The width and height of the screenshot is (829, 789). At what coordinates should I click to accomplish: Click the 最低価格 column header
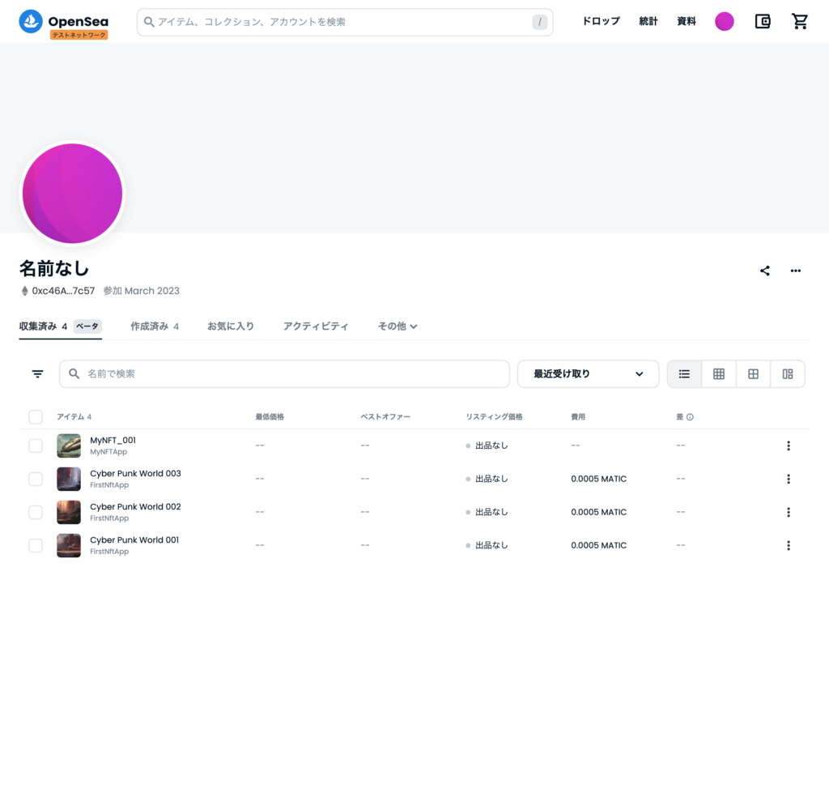click(270, 417)
